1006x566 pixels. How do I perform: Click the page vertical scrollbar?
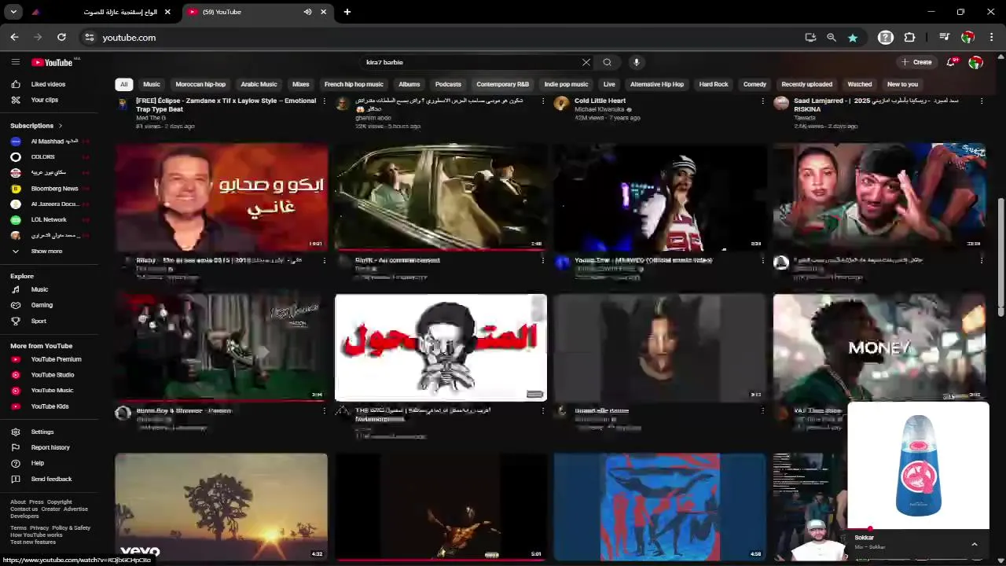coord(1000,257)
